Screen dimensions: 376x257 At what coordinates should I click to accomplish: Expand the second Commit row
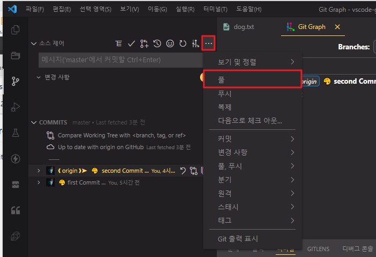pyautogui.click(x=39, y=171)
